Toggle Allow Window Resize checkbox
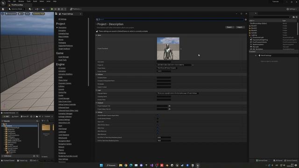The height and width of the screenshot is (168, 299). click(158, 125)
